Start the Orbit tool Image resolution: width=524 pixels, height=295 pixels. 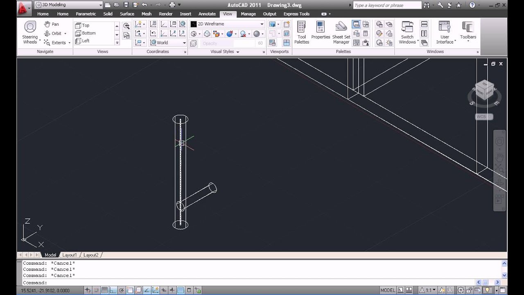point(53,34)
